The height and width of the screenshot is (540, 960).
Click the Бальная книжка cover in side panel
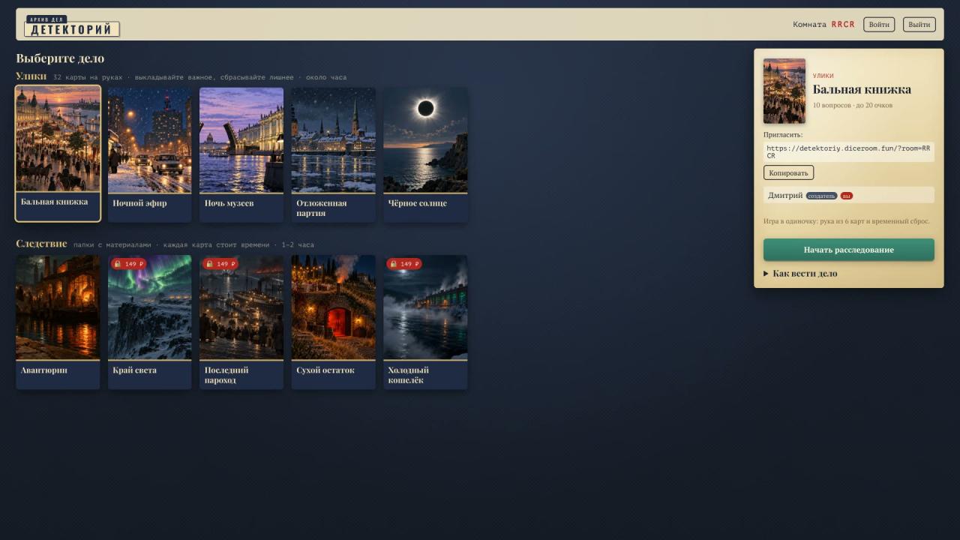[784, 91]
